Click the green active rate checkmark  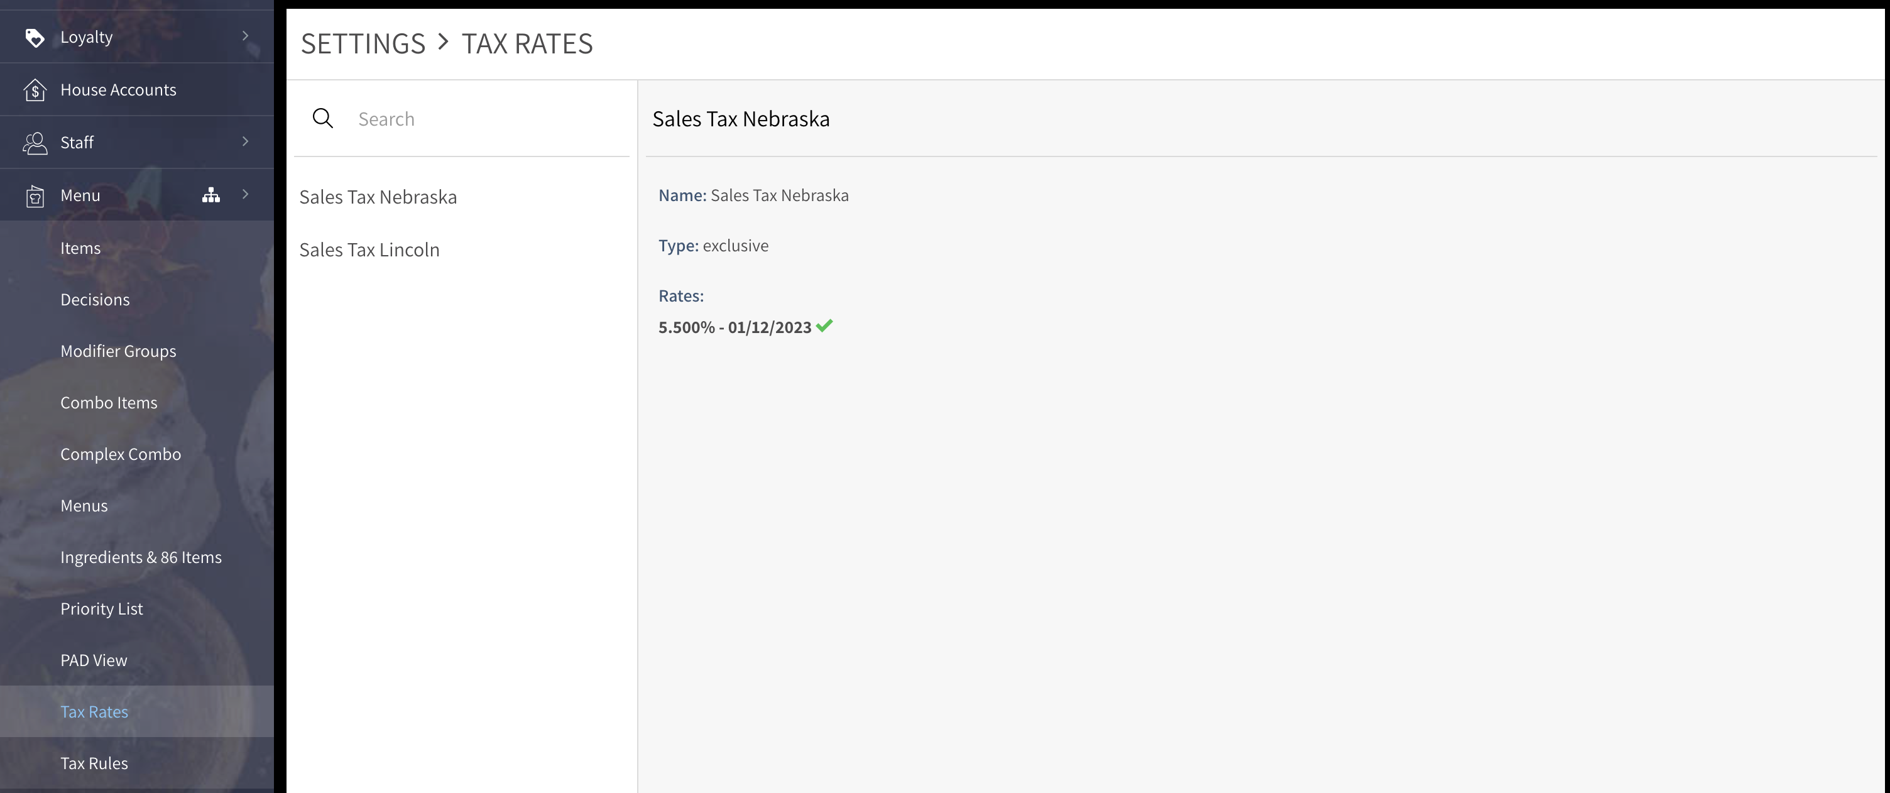point(824,325)
